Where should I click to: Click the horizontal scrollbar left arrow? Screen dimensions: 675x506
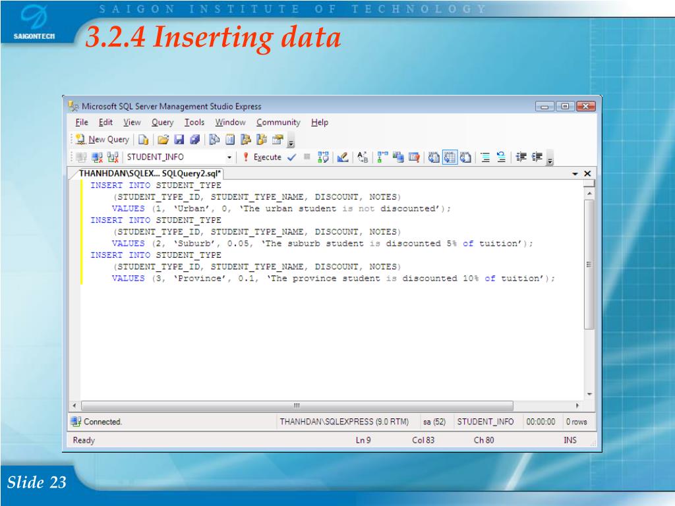point(74,405)
